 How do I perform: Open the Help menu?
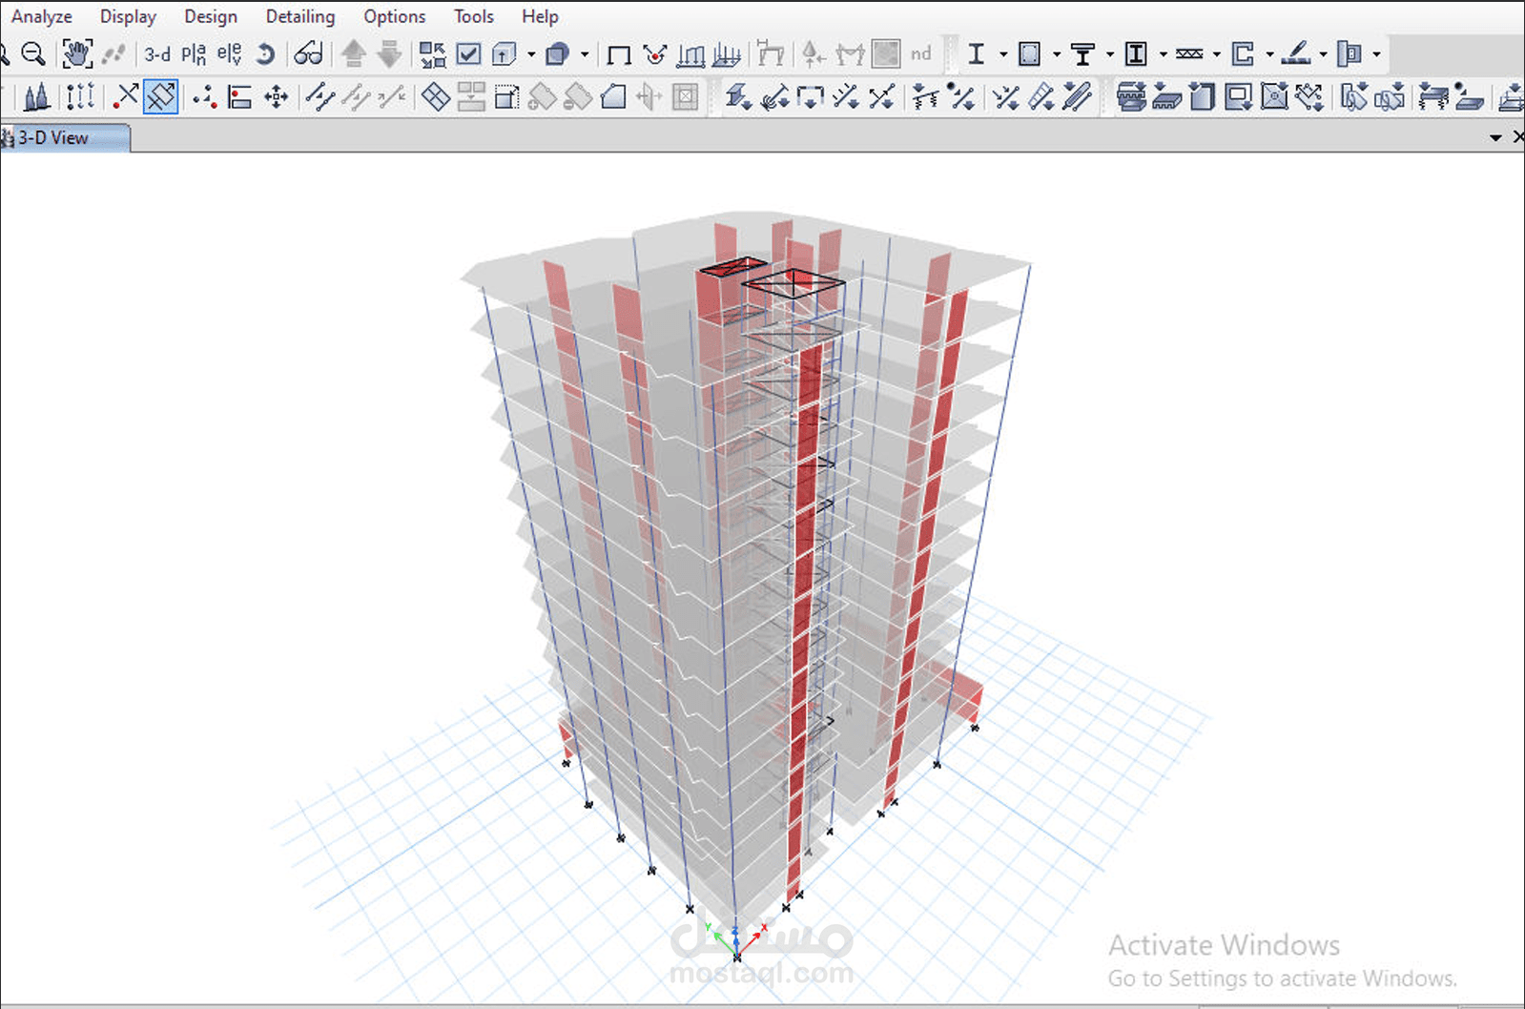click(540, 16)
